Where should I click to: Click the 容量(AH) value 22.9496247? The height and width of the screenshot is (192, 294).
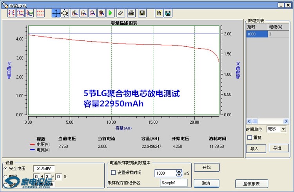(x=151, y=146)
